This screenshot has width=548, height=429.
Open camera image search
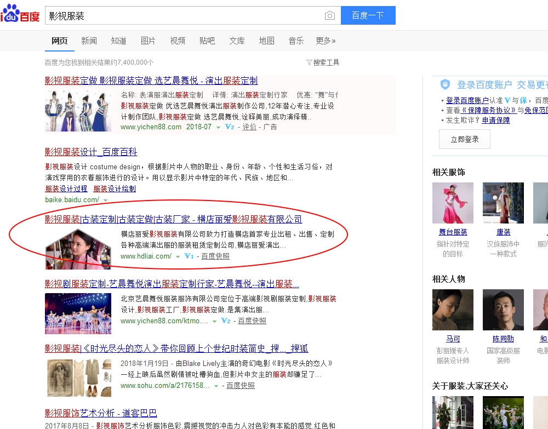tap(329, 16)
